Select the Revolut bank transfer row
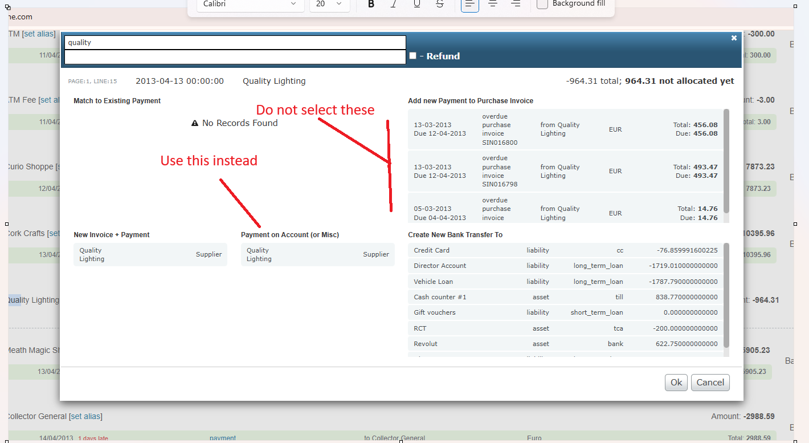 coord(565,344)
